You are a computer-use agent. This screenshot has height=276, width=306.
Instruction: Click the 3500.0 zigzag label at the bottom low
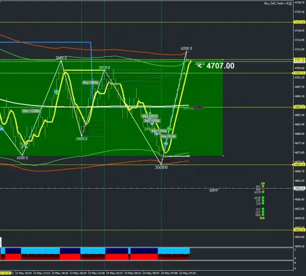[161, 168]
